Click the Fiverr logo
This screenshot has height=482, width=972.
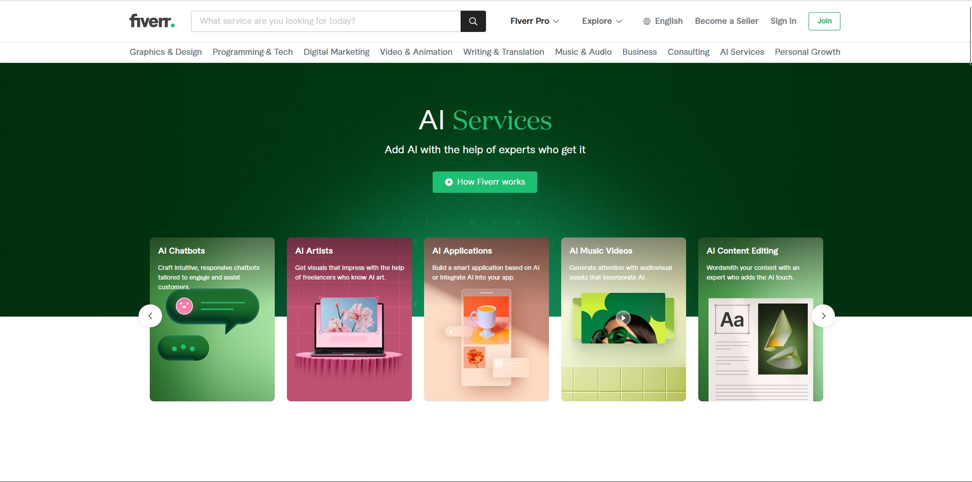[x=152, y=21]
